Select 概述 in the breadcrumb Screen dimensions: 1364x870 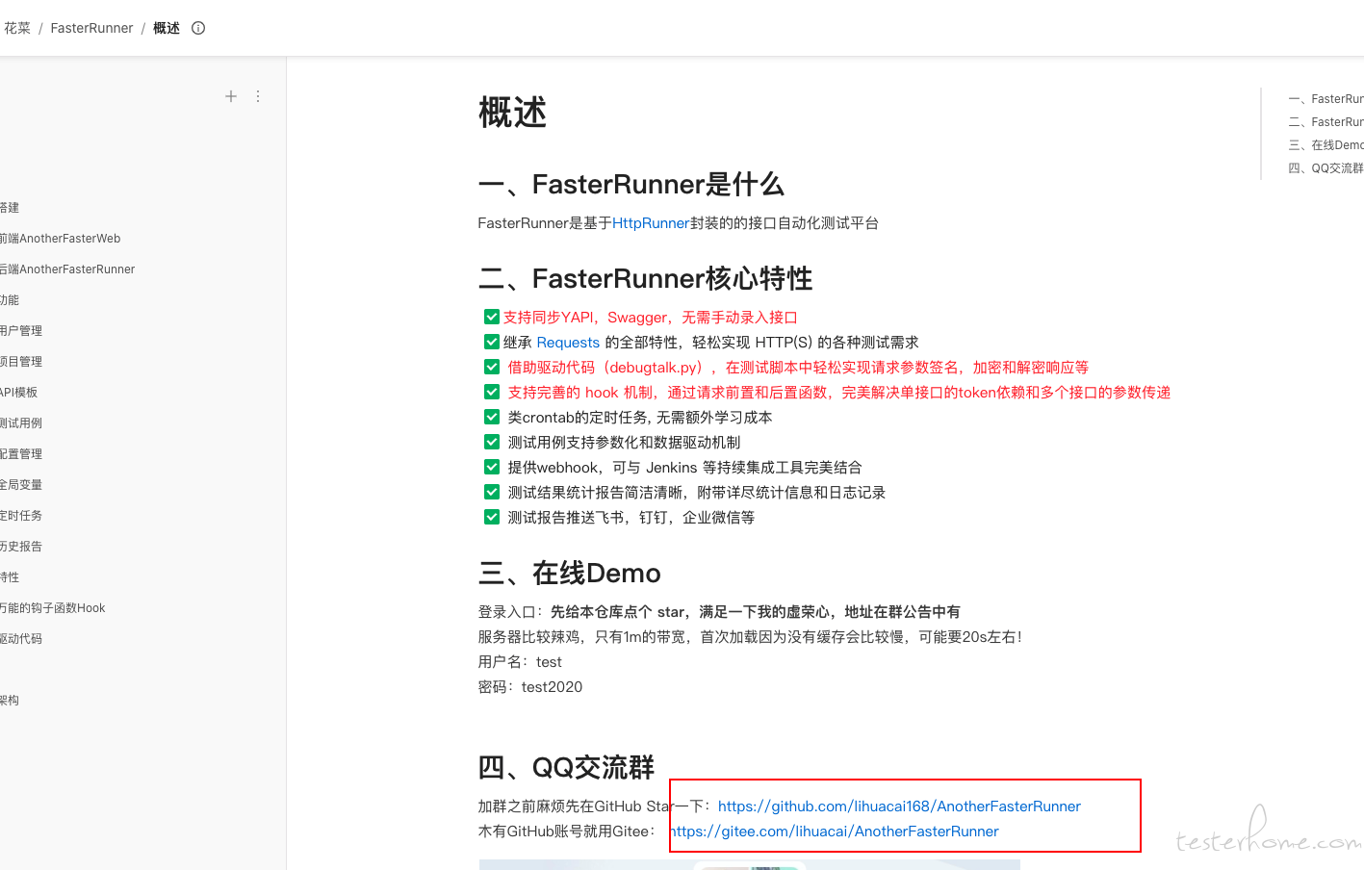[x=167, y=28]
